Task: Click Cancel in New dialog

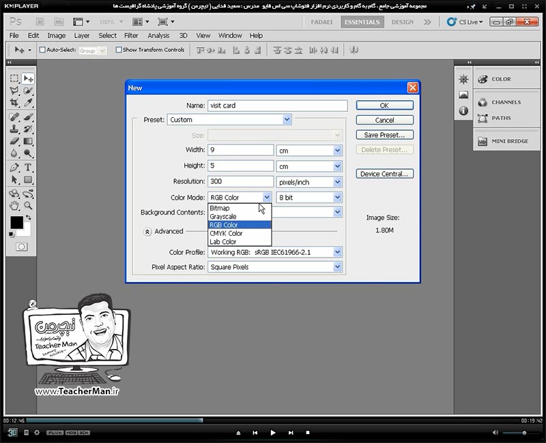Action: [384, 120]
